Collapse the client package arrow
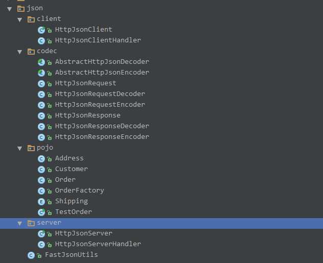Image resolution: width=323 pixels, height=263 pixels. point(19,19)
